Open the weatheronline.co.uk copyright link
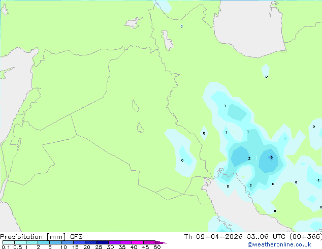This screenshot has width=322, height=249. pos(279,244)
